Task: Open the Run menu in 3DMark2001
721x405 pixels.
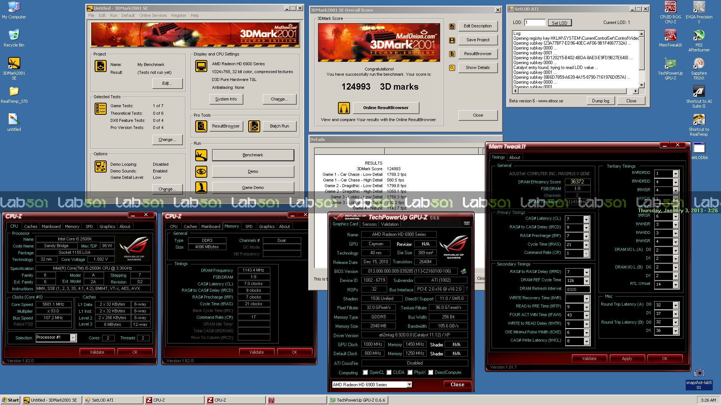Action: point(113,15)
